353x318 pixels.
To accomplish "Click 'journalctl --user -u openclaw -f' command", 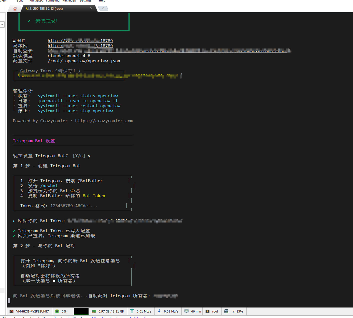I will (78, 101).
